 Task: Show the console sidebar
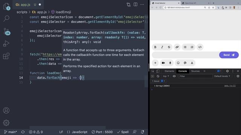153,76
